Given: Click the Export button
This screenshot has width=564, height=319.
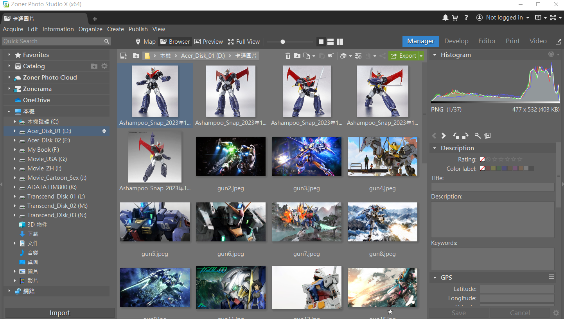Looking at the screenshot, I should click(x=404, y=56).
